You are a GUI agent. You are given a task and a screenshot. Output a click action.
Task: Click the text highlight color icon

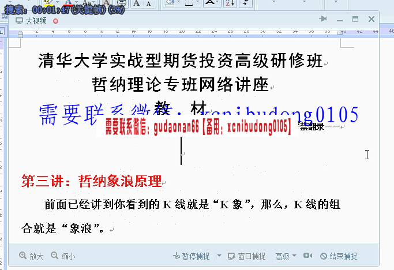(48, 2)
